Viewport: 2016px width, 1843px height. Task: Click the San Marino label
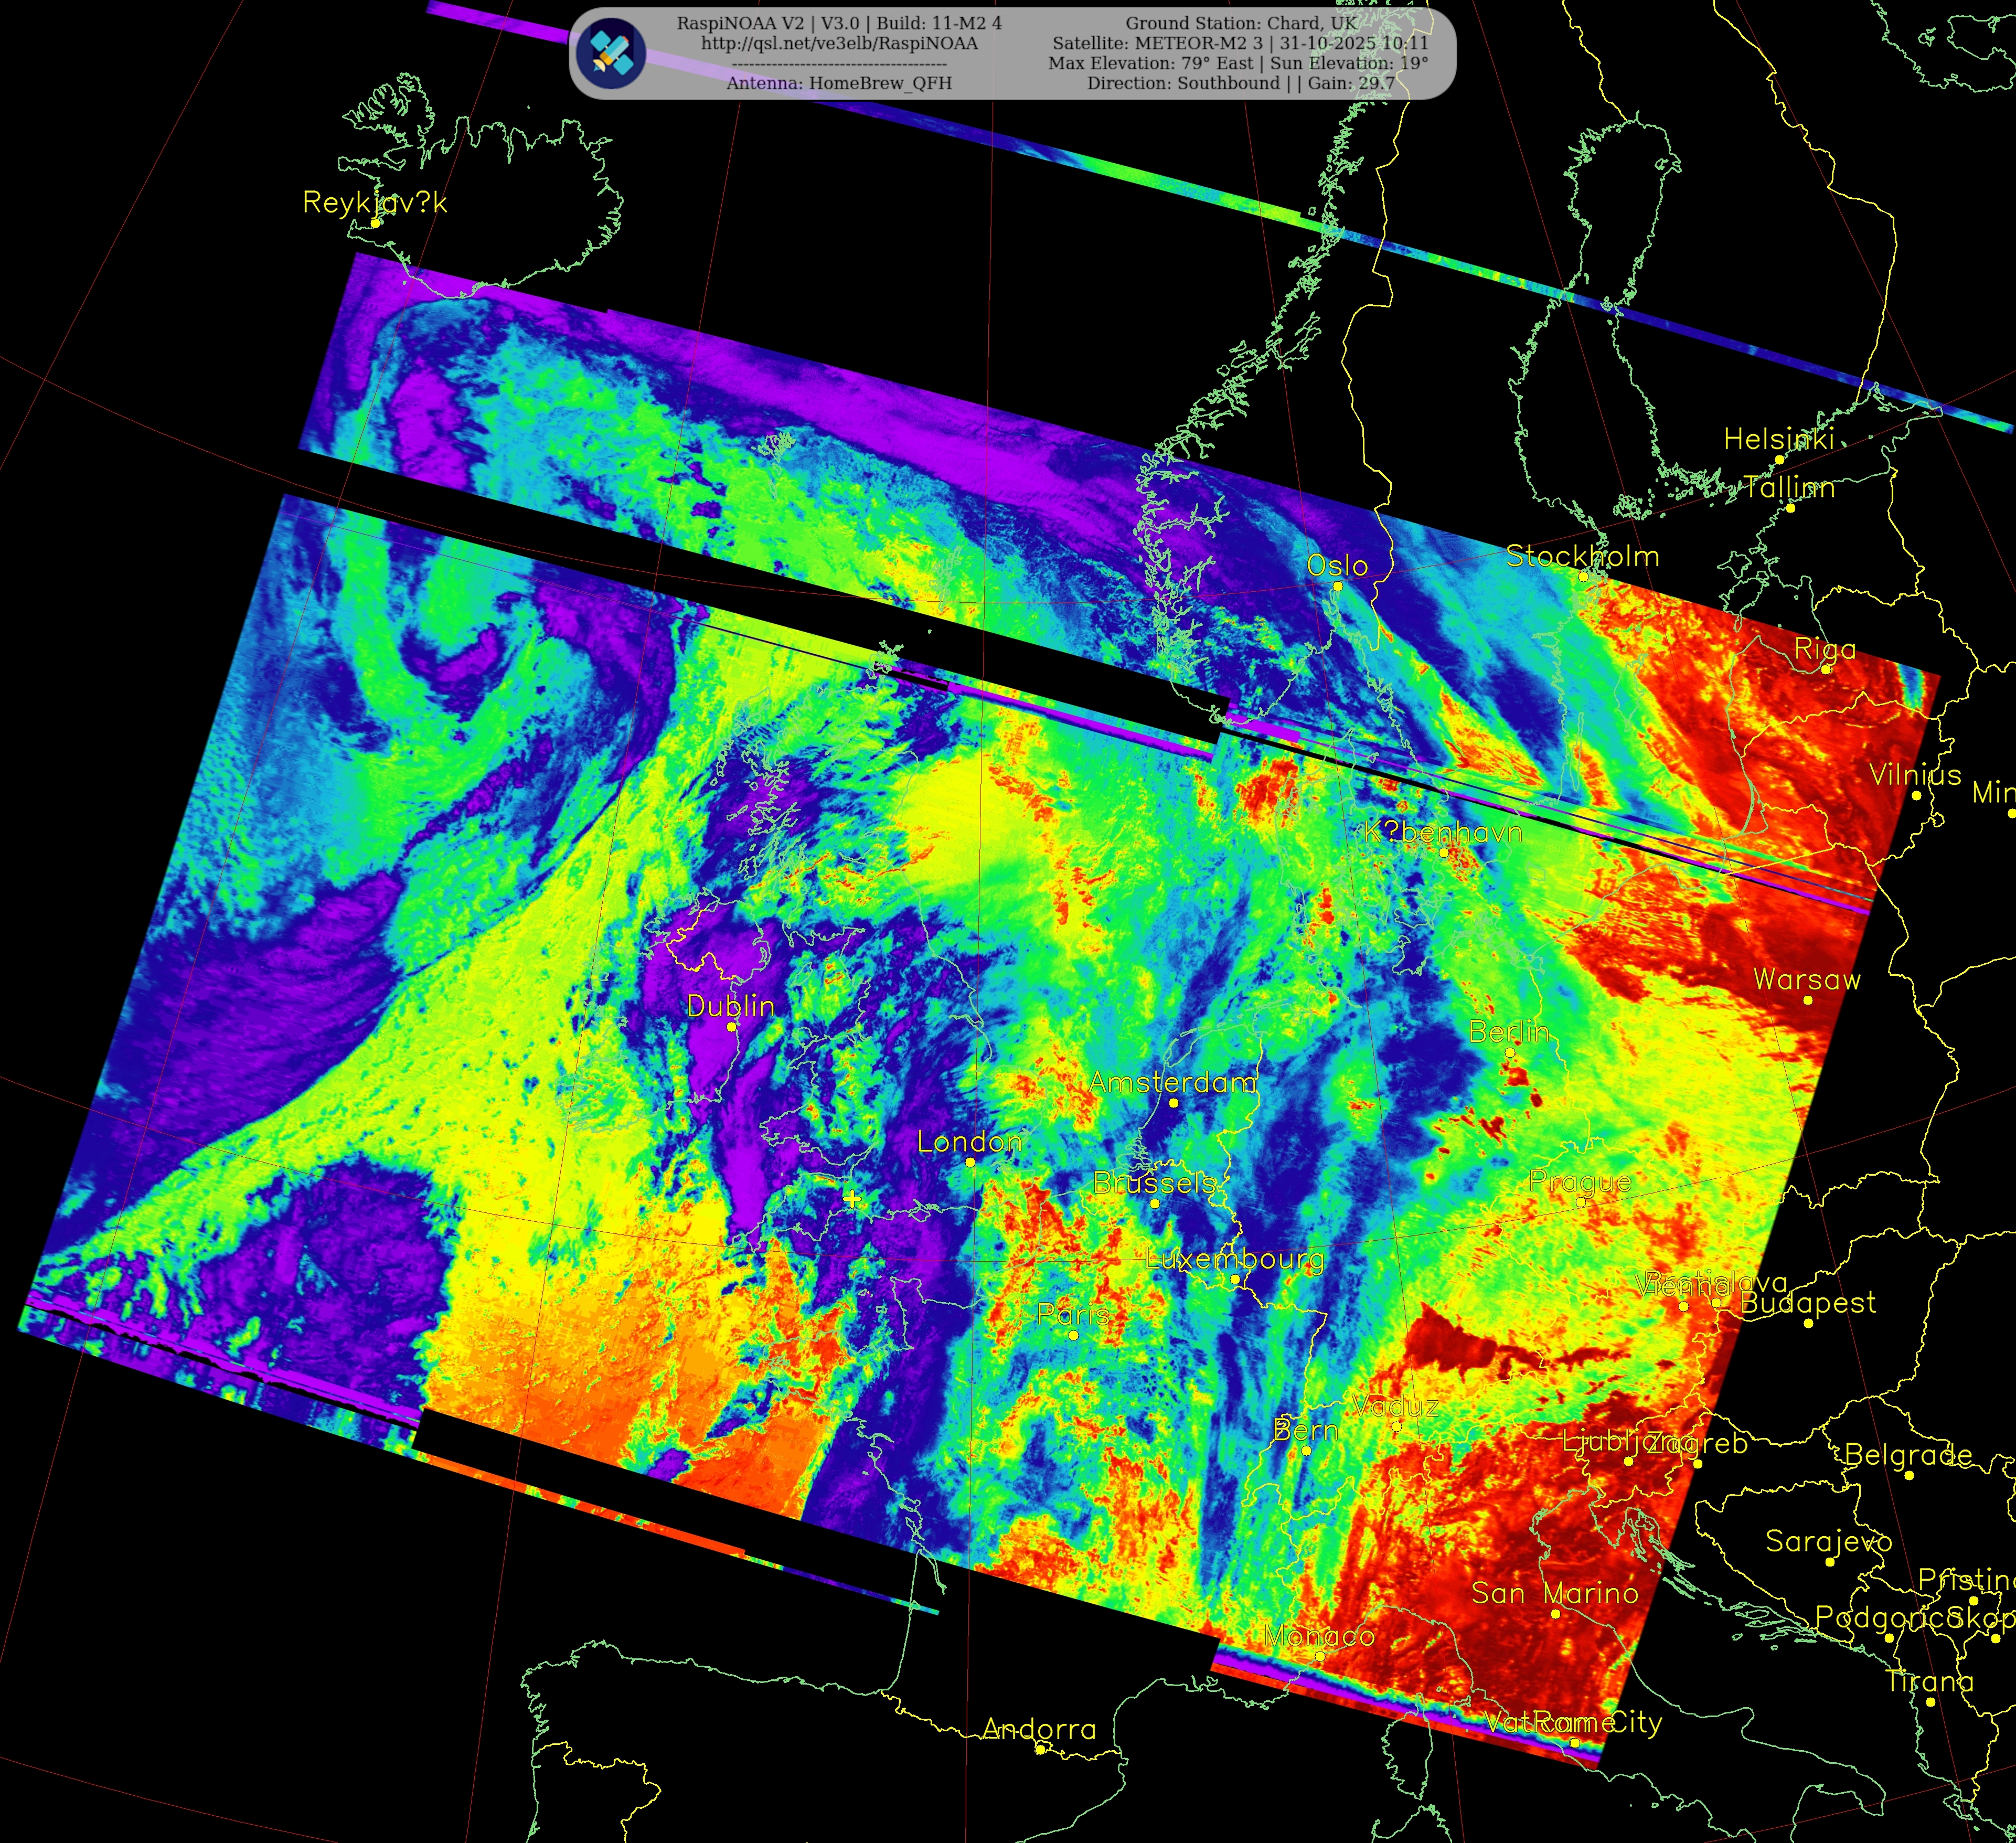point(1554,1593)
